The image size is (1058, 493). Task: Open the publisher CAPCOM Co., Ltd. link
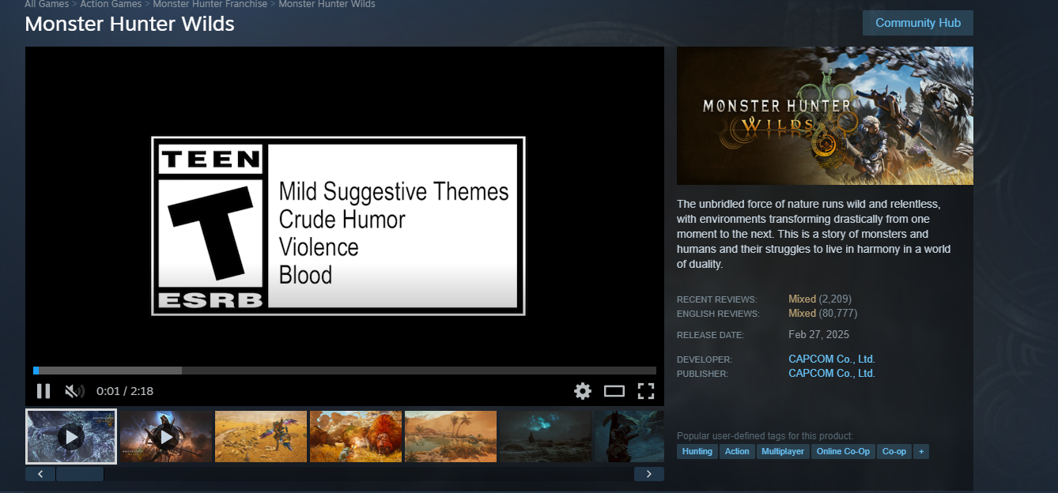coord(832,373)
